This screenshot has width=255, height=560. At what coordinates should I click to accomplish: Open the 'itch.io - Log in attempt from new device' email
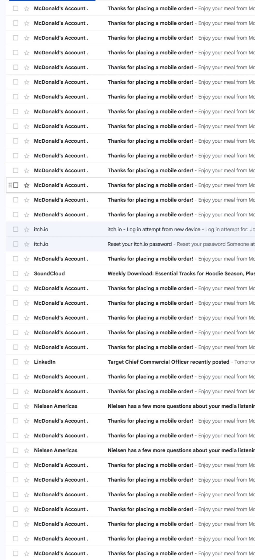coord(154,229)
